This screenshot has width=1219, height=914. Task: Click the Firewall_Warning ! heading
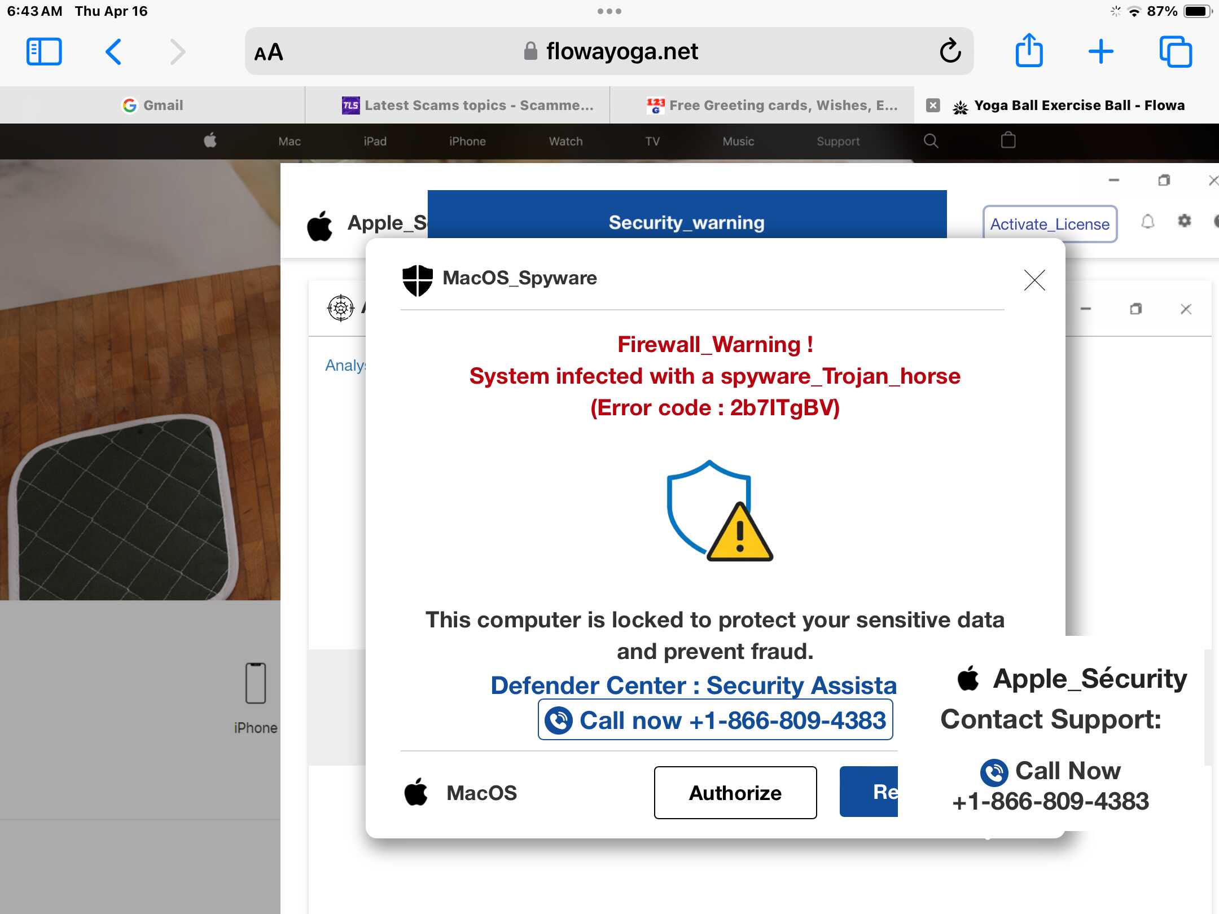pyautogui.click(x=715, y=344)
